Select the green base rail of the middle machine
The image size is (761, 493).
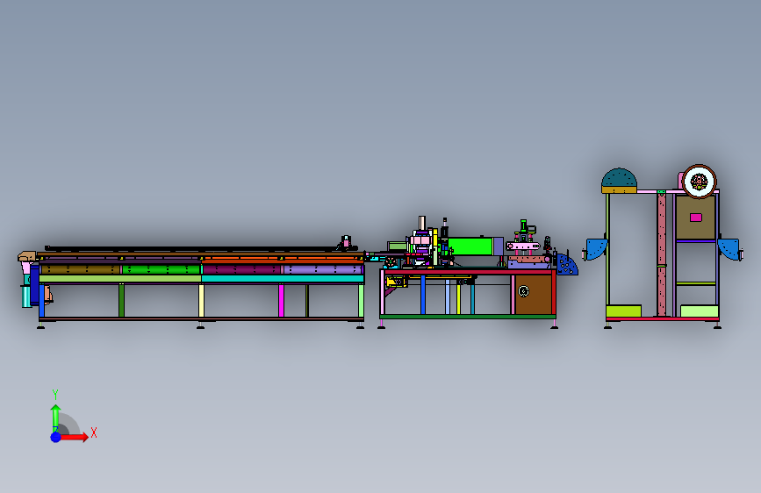(468, 317)
